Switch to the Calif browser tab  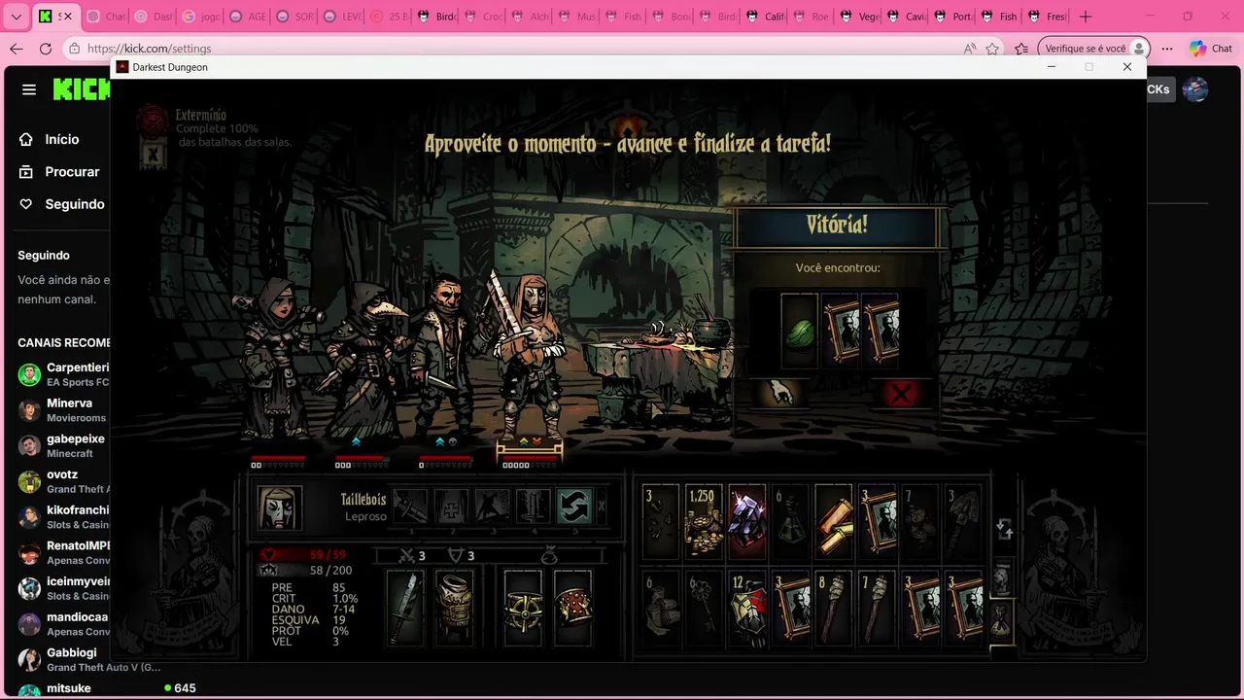pyautogui.click(x=765, y=17)
